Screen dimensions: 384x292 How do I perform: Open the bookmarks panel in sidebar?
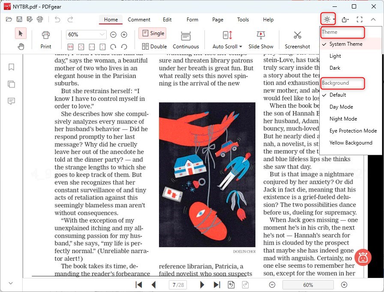coord(11,67)
